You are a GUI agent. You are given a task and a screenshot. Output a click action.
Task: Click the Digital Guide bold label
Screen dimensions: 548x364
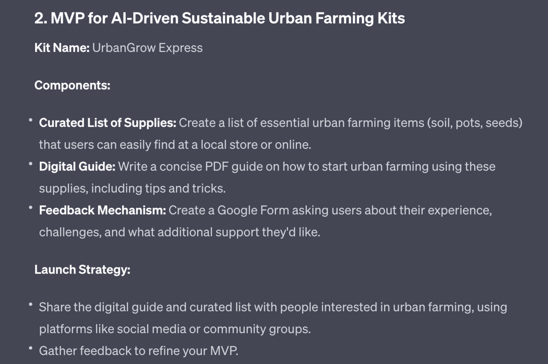pyautogui.click(x=77, y=166)
